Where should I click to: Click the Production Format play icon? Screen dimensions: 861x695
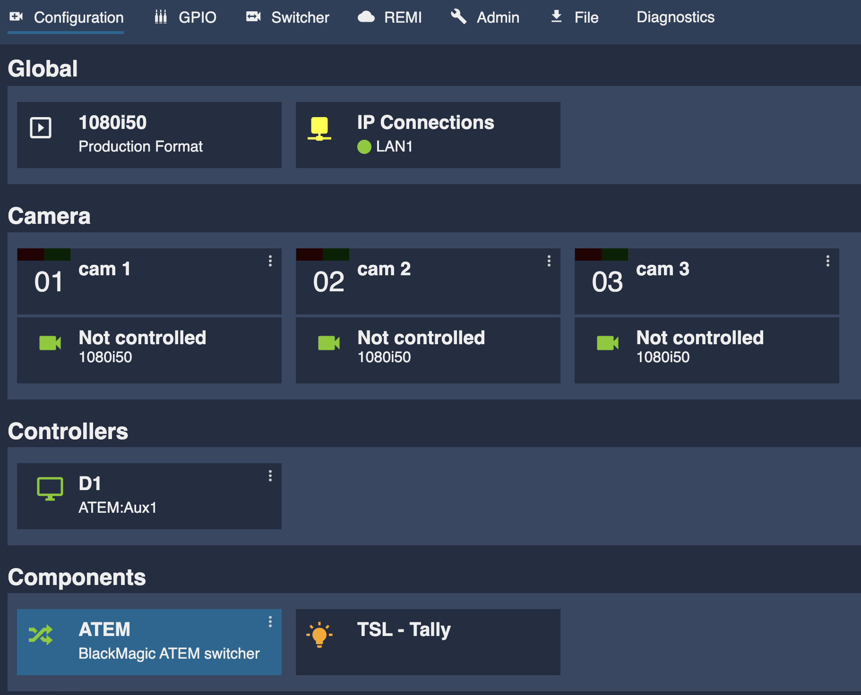coord(41,128)
